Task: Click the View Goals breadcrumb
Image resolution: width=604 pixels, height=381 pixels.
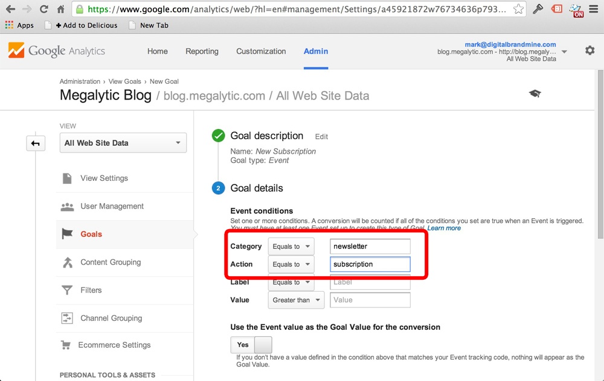Action: coord(125,81)
